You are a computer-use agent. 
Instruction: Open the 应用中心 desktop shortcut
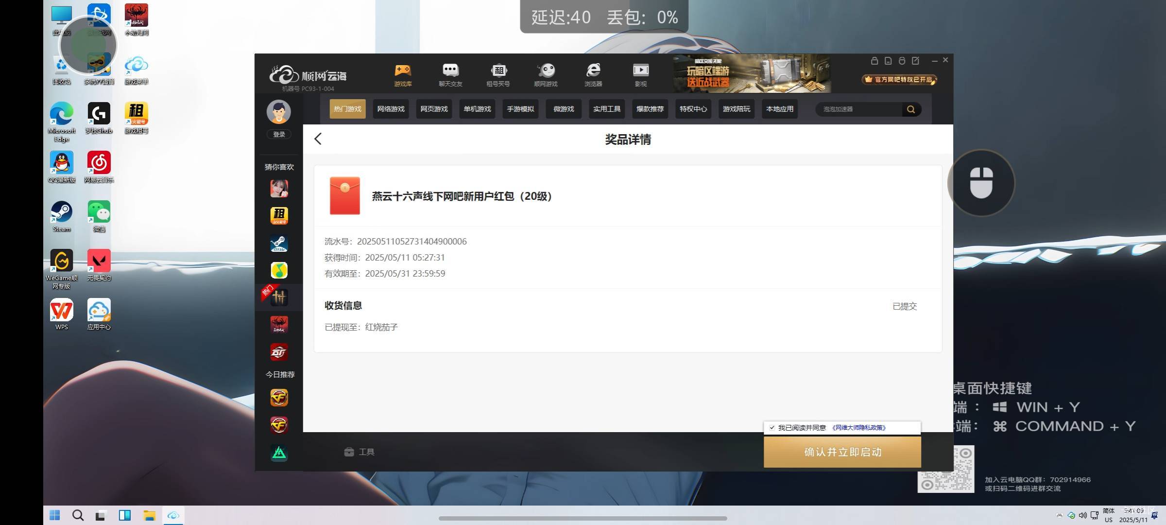[99, 315]
